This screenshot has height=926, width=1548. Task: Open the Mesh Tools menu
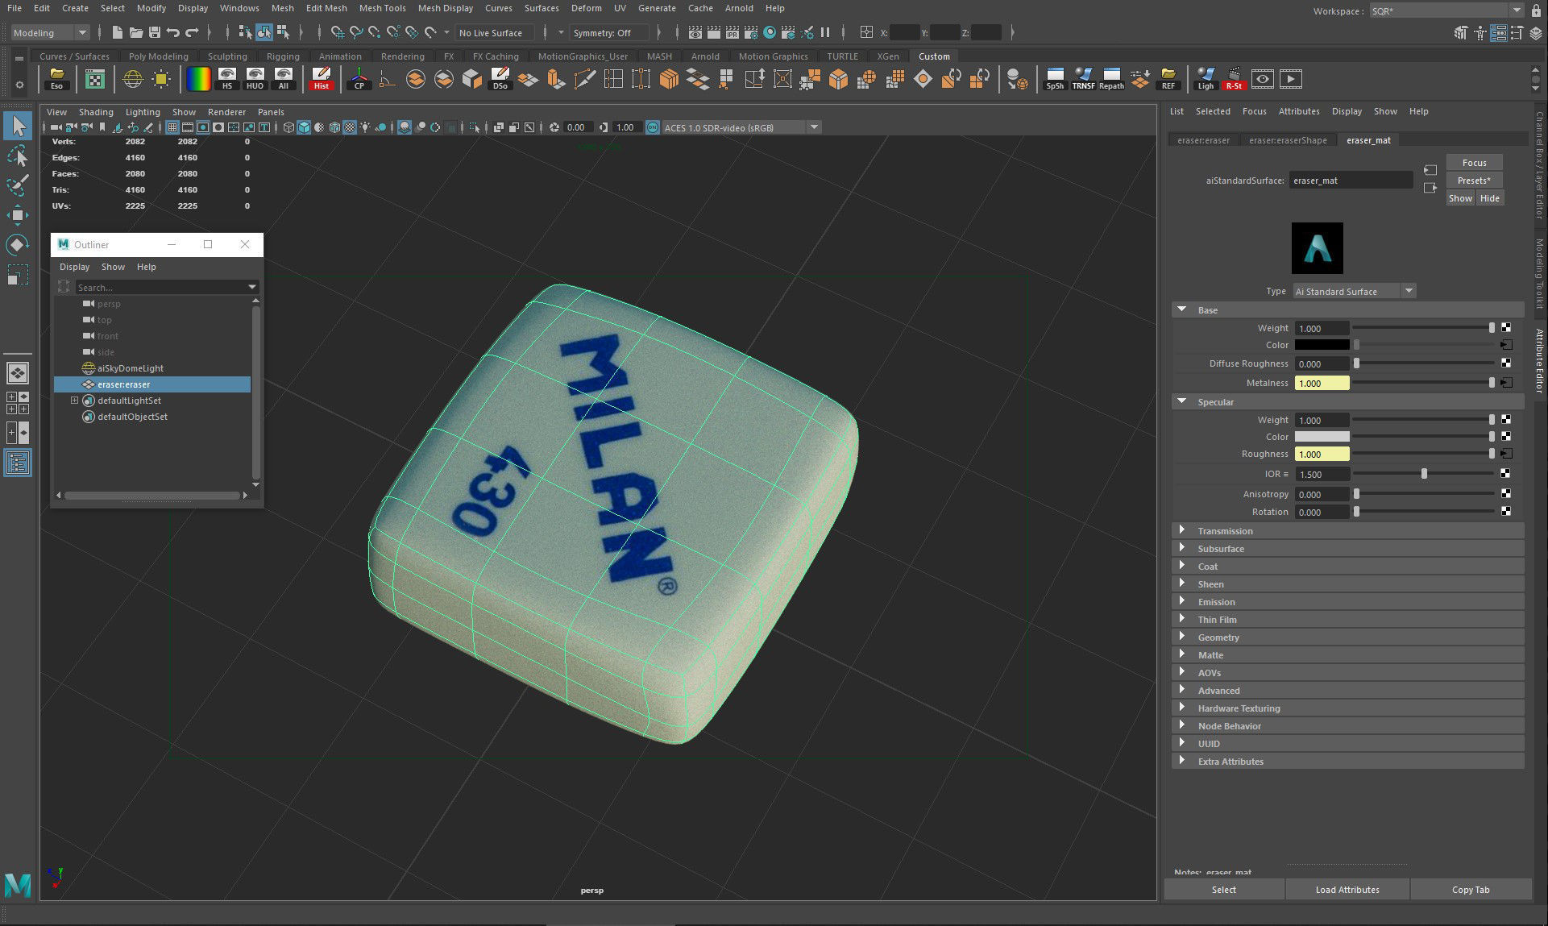tap(382, 8)
